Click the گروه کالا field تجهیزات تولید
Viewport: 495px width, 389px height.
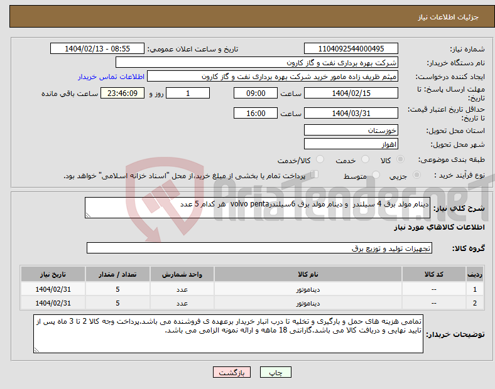click(259, 248)
